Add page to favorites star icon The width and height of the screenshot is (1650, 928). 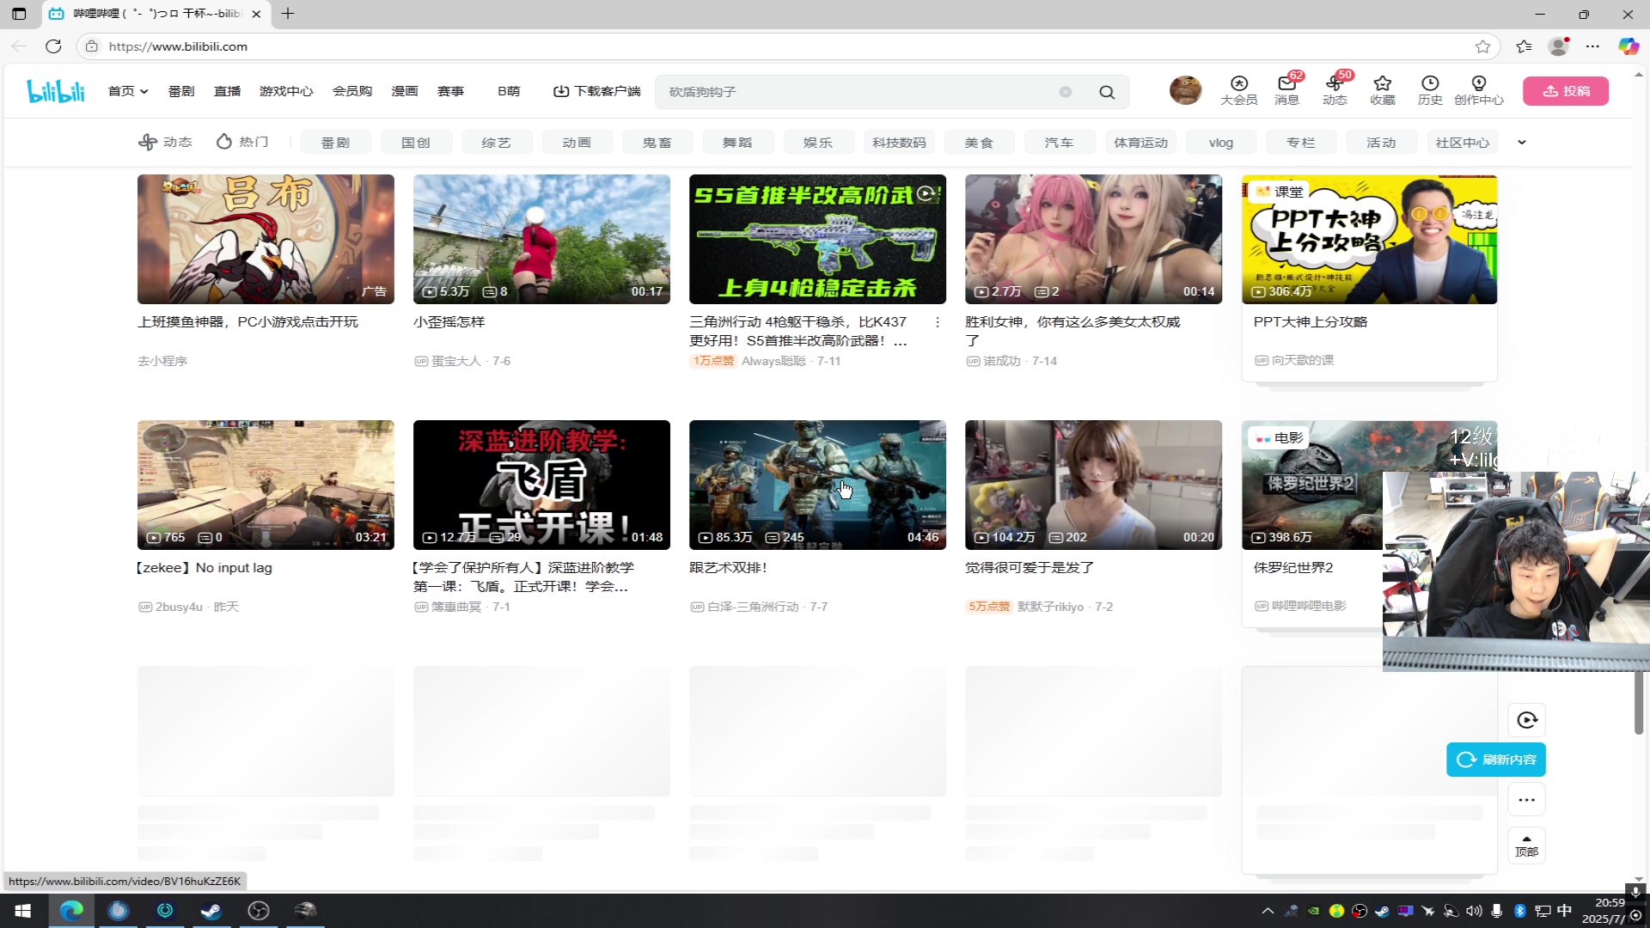click(1482, 46)
